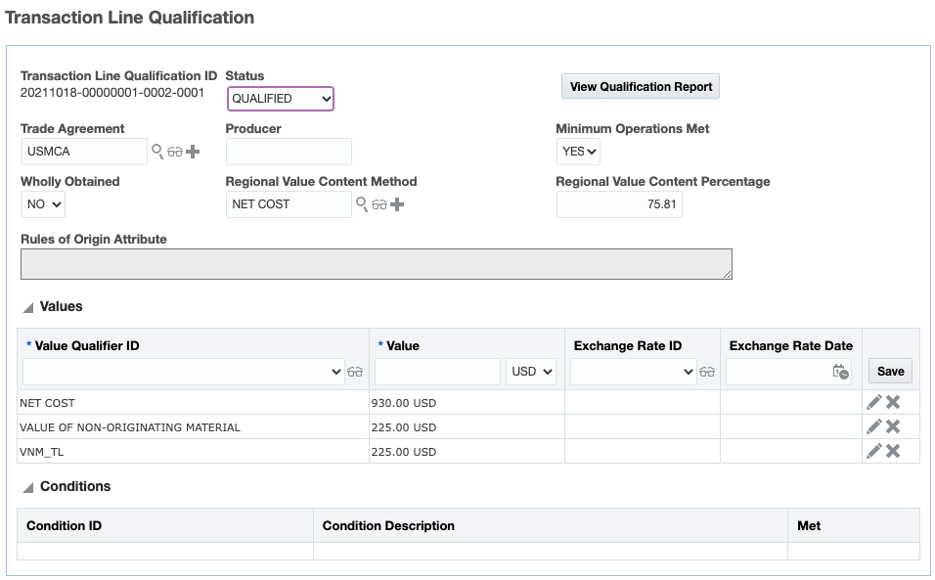Open the USD currency dropdown

tap(531, 372)
